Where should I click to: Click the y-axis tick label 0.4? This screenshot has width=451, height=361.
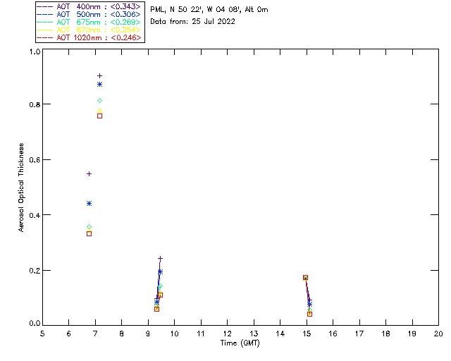(35, 215)
